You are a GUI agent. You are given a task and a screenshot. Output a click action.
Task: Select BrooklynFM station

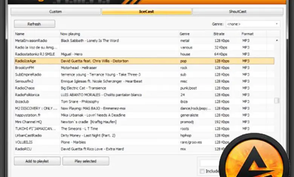pyautogui.click(x=24, y=68)
